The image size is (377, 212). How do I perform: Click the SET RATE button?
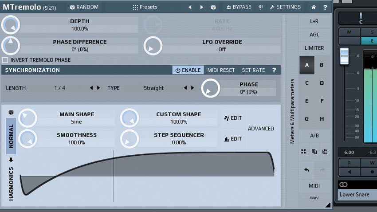[x=253, y=70]
